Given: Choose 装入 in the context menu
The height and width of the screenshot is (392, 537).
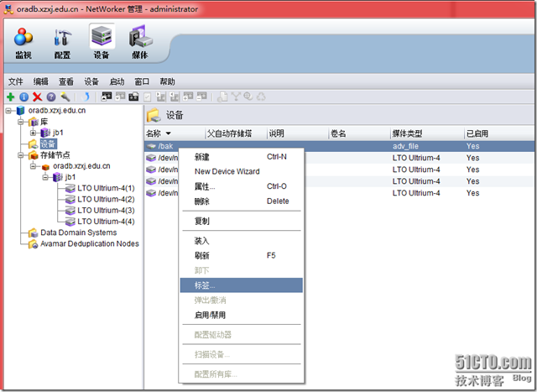Looking at the screenshot, I should (242, 241).
